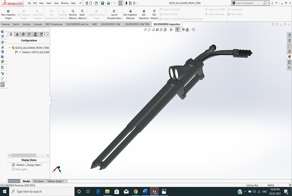292x196 pixels.
Task: Open File Explorer from the Windows taskbar
Action: click(107, 192)
